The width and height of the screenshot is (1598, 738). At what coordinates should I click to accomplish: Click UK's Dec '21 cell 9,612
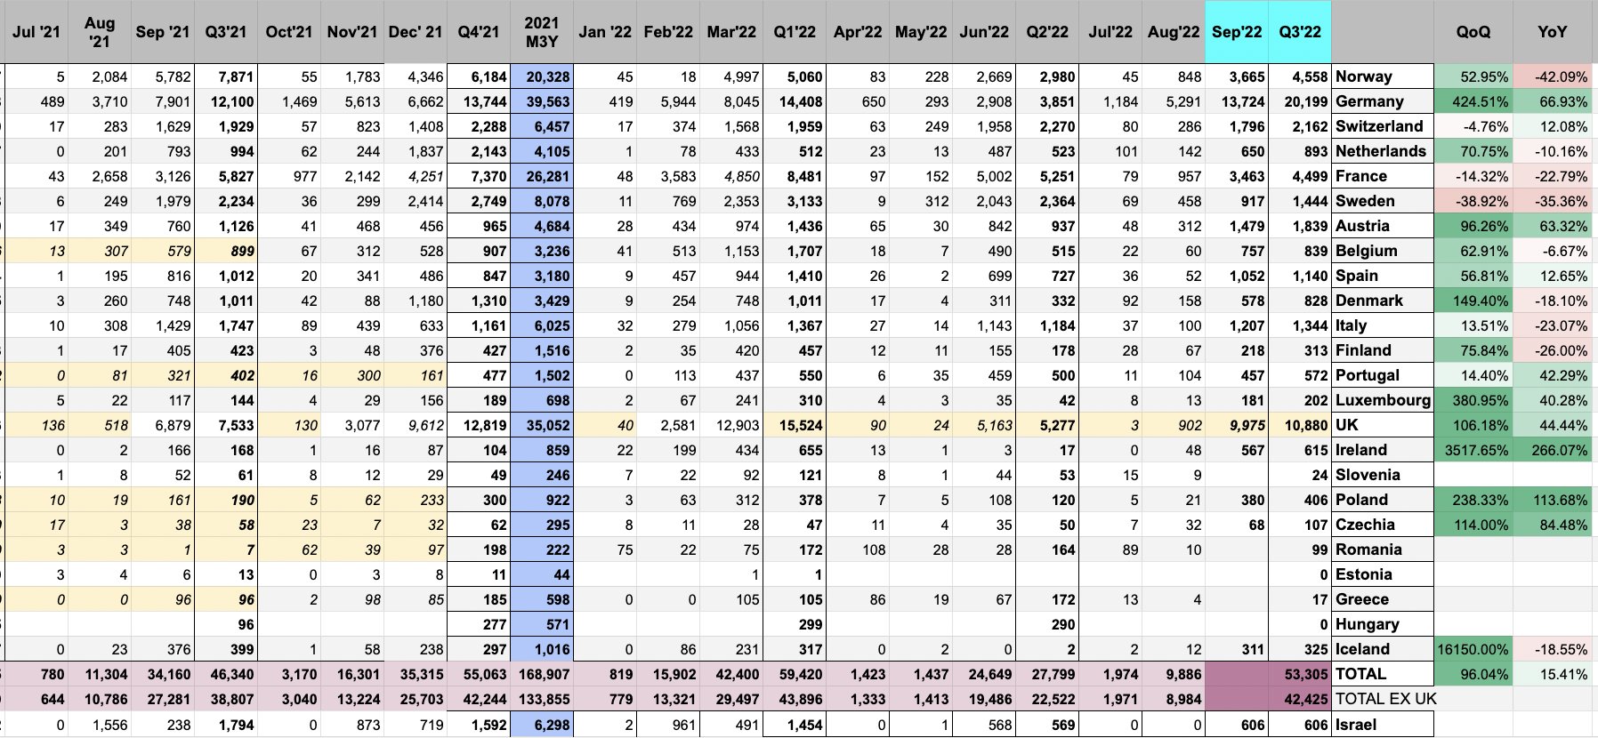tap(416, 425)
